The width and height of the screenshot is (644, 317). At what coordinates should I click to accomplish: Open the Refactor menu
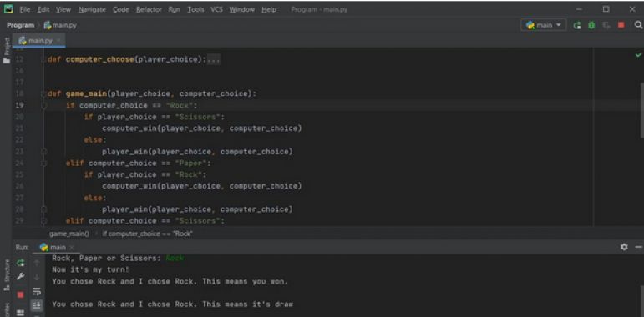pyautogui.click(x=150, y=9)
